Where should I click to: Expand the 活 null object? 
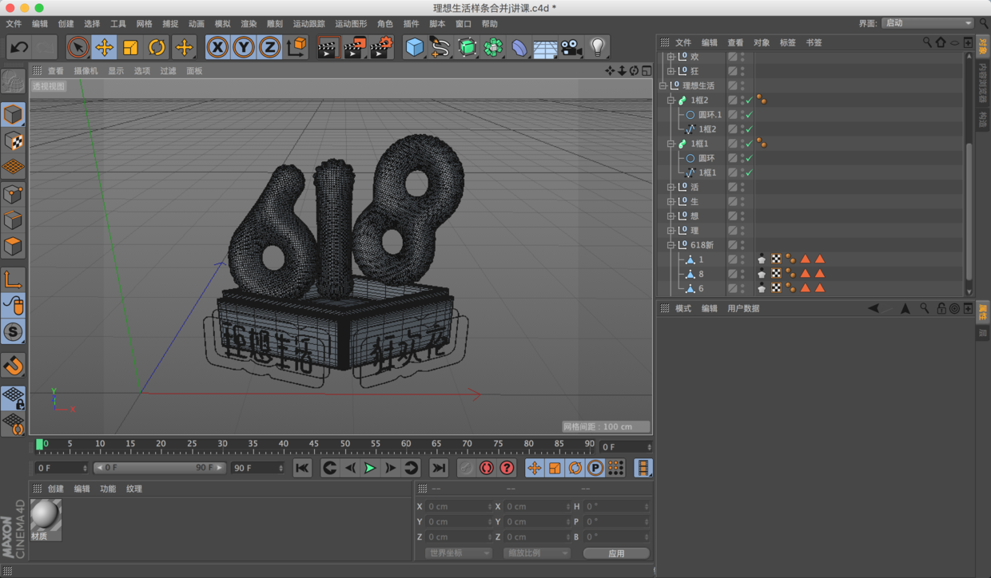(671, 187)
